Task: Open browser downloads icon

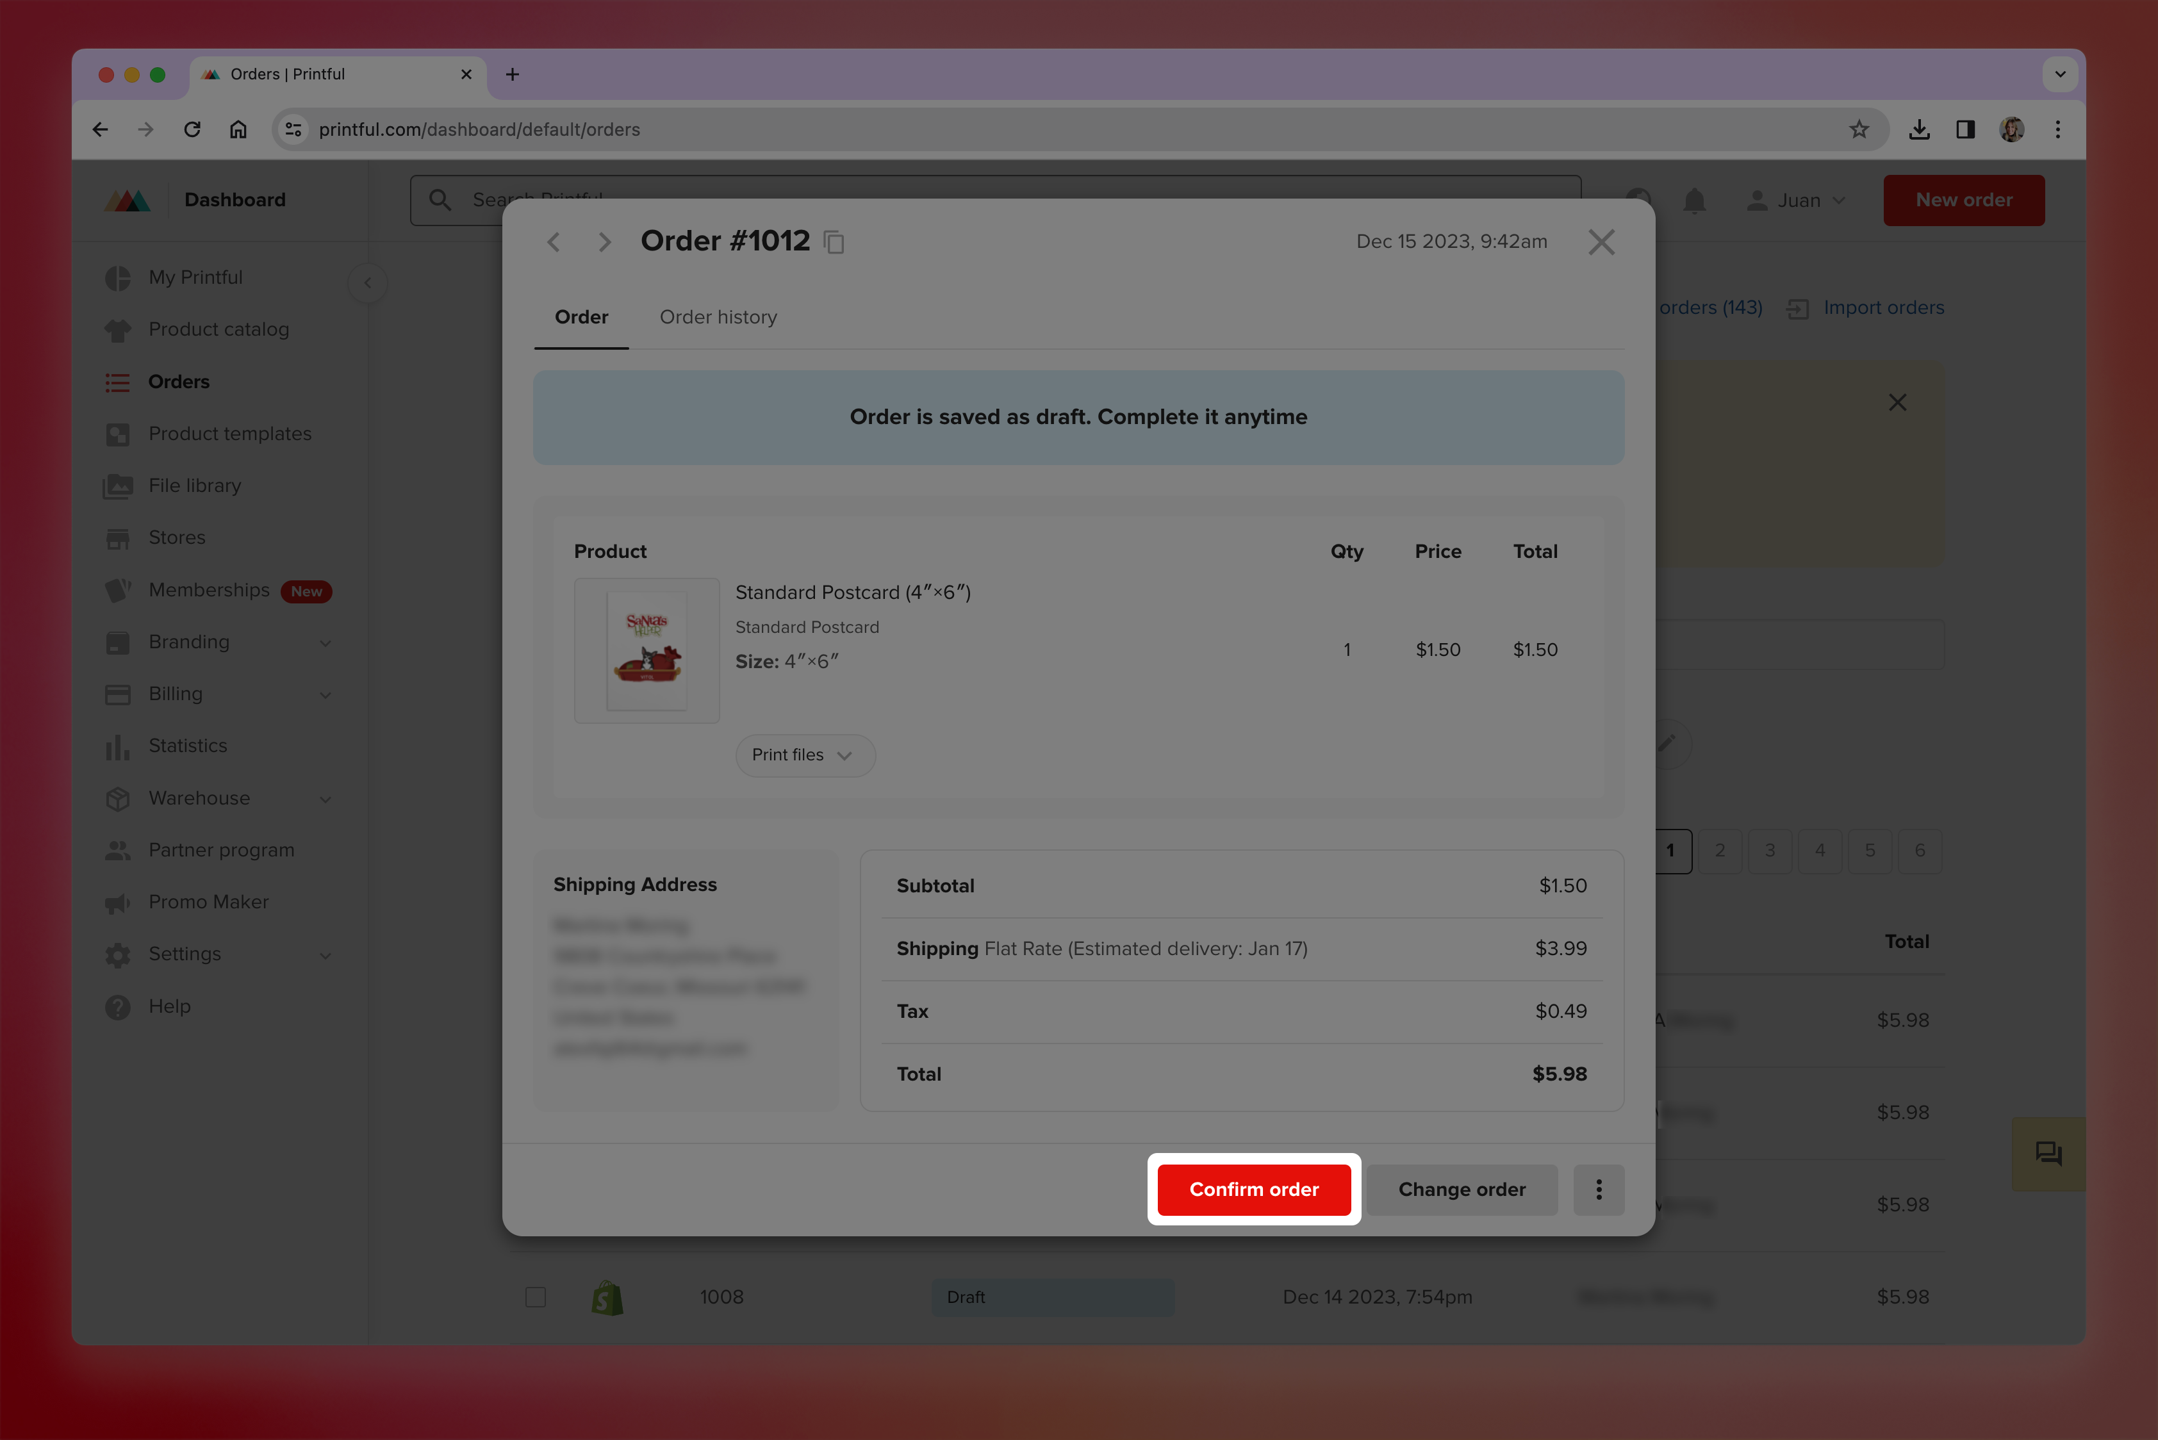Action: [x=1919, y=129]
